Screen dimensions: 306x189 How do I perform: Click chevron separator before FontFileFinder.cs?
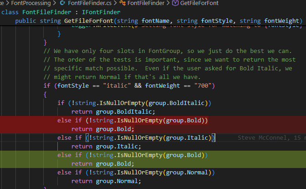55,3
